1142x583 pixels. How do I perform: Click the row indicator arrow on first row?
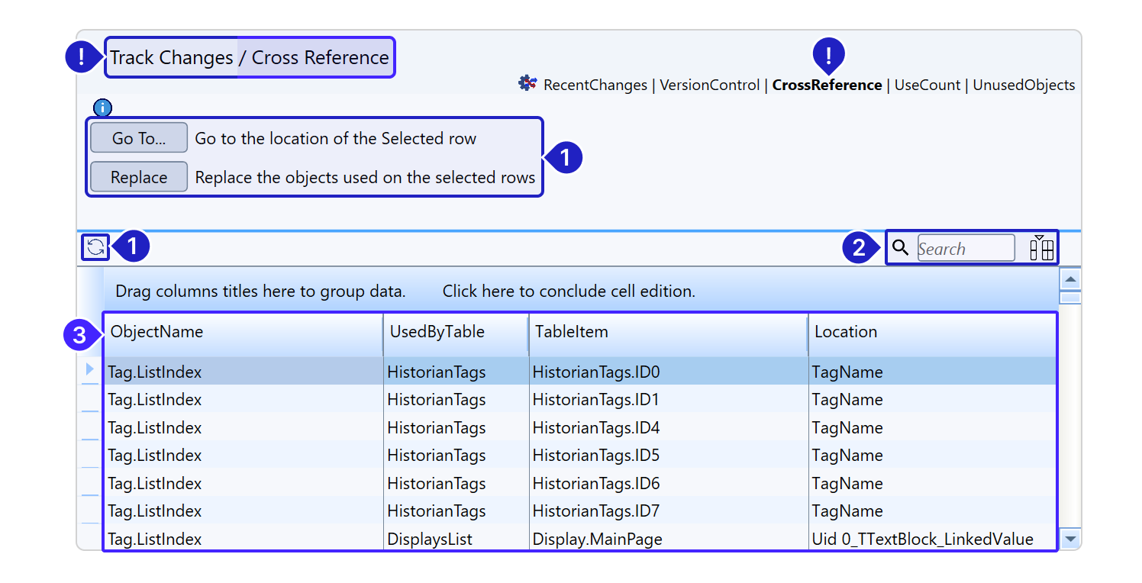90,370
